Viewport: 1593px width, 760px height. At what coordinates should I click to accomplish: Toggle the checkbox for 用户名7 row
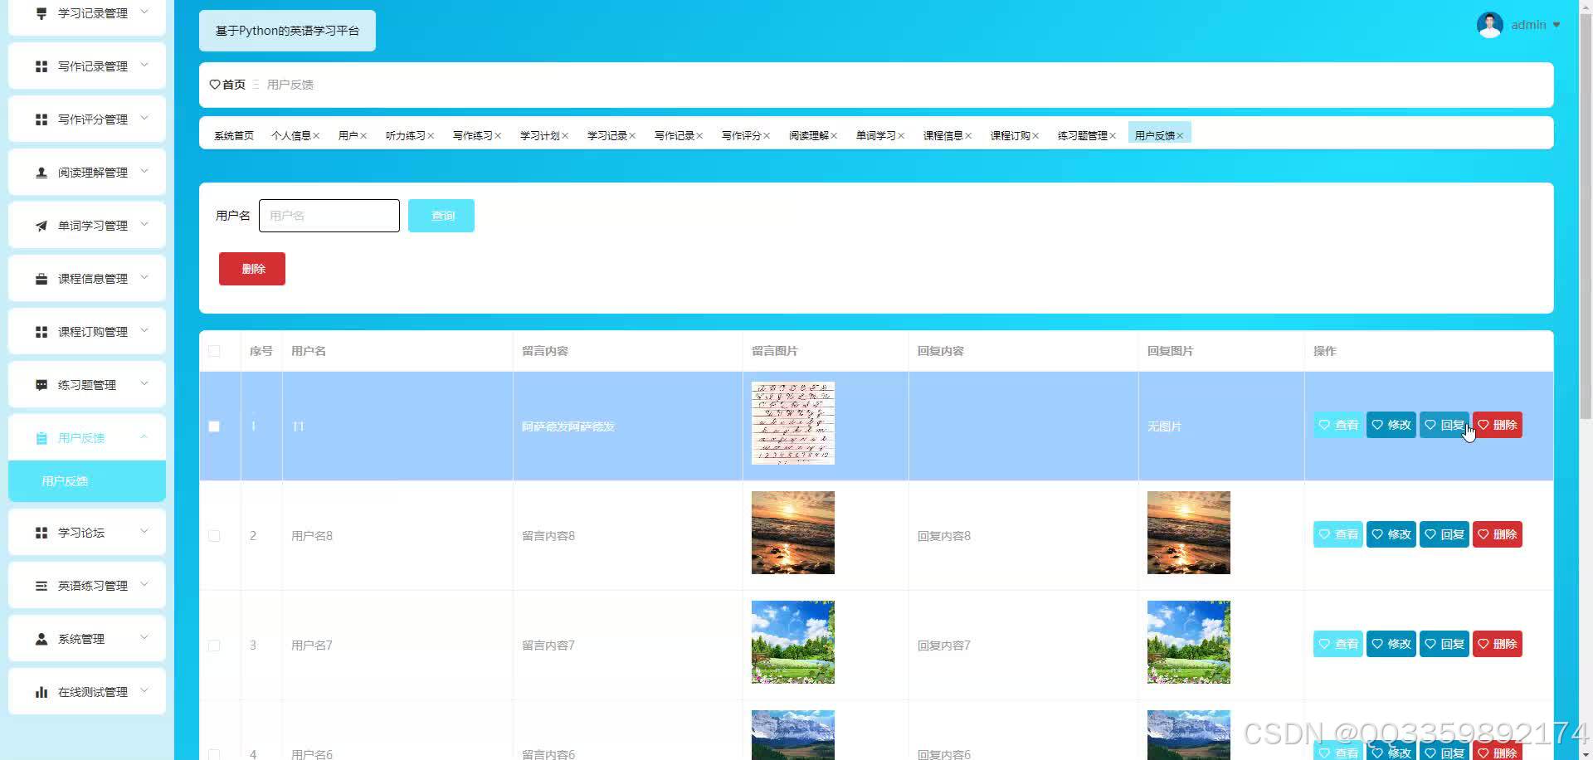tap(214, 646)
